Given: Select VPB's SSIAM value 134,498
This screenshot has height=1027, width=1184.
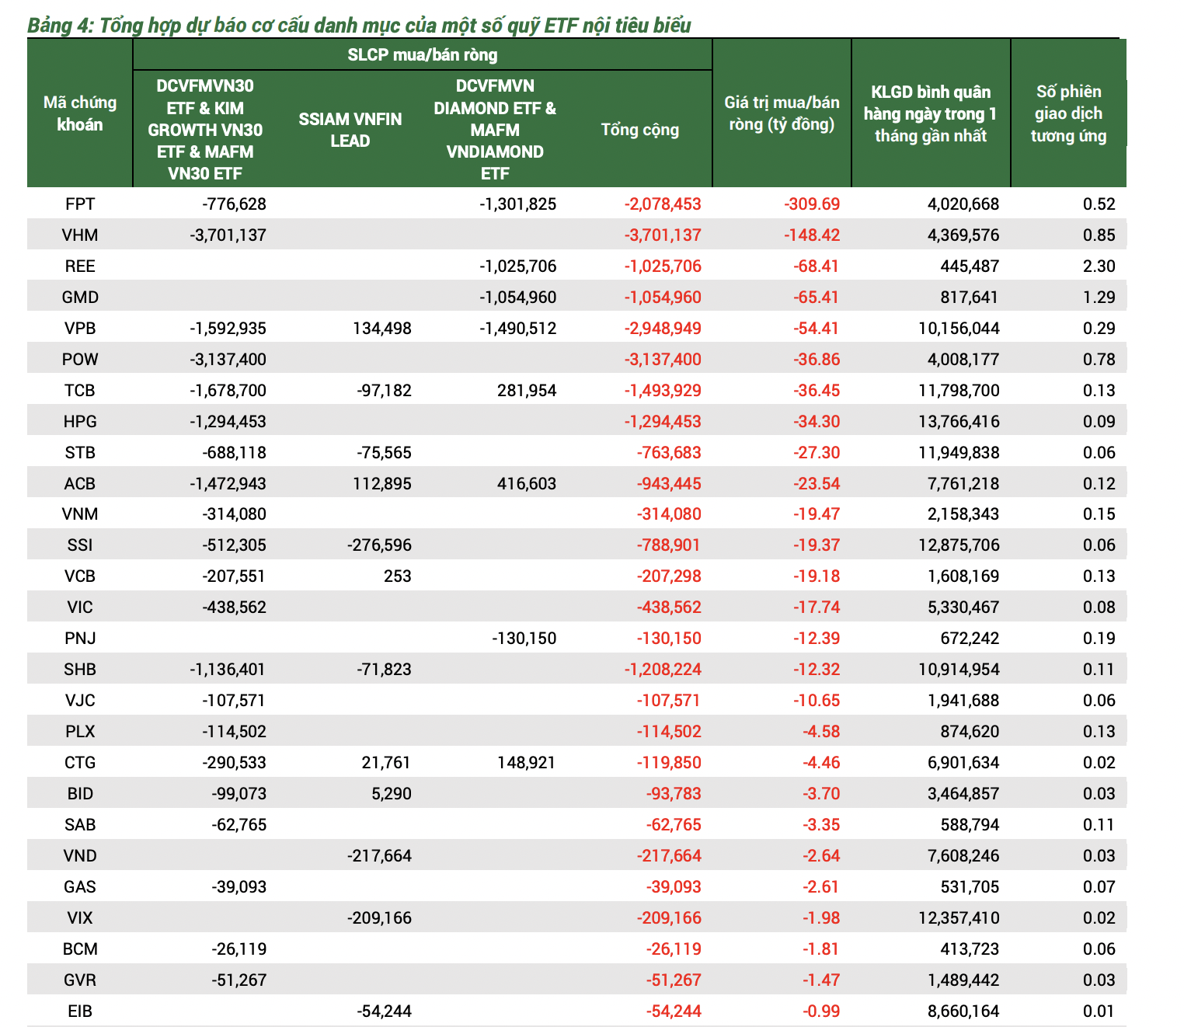Looking at the screenshot, I should point(381,329).
